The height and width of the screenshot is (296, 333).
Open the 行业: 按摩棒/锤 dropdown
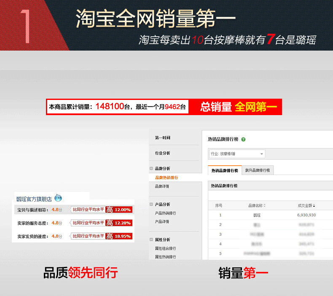click(237, 153)
